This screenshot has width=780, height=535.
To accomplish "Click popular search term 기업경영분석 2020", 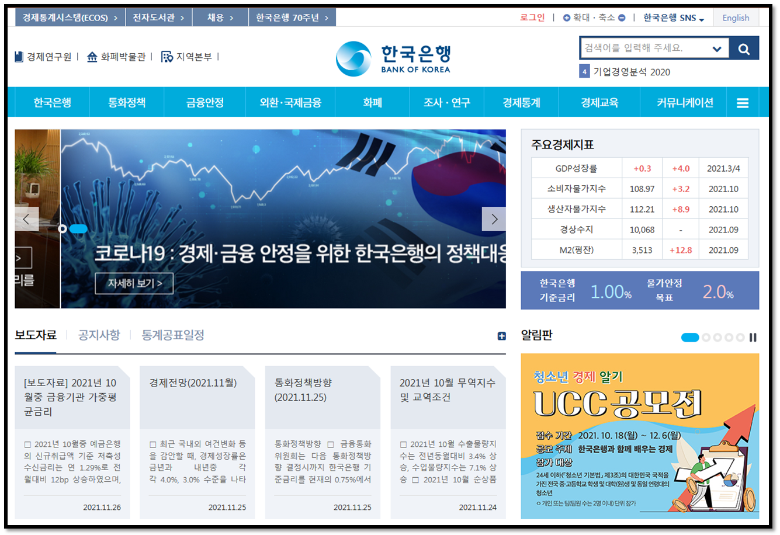I will pos(632,72).
